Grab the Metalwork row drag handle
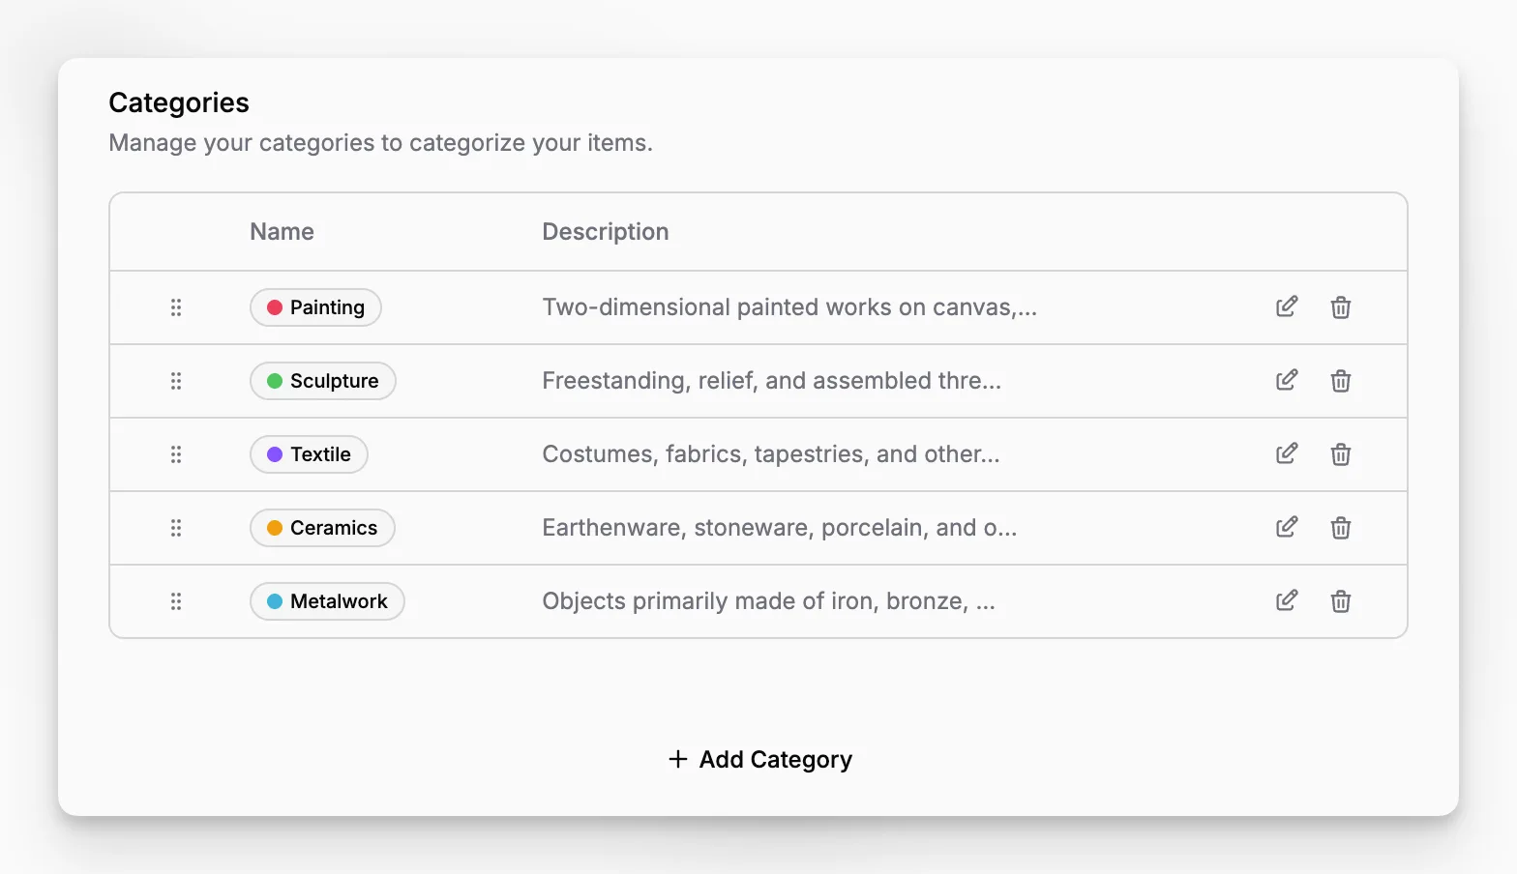 point(176,601)
